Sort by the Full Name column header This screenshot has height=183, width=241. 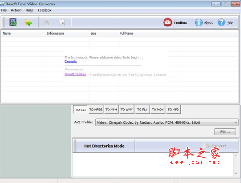tap(148, 33)
